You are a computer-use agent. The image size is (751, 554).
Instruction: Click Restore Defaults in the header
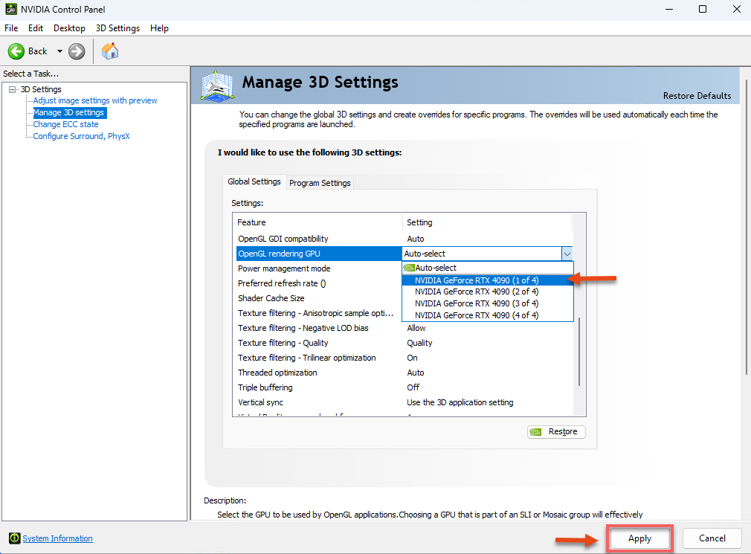click(697, 95)
